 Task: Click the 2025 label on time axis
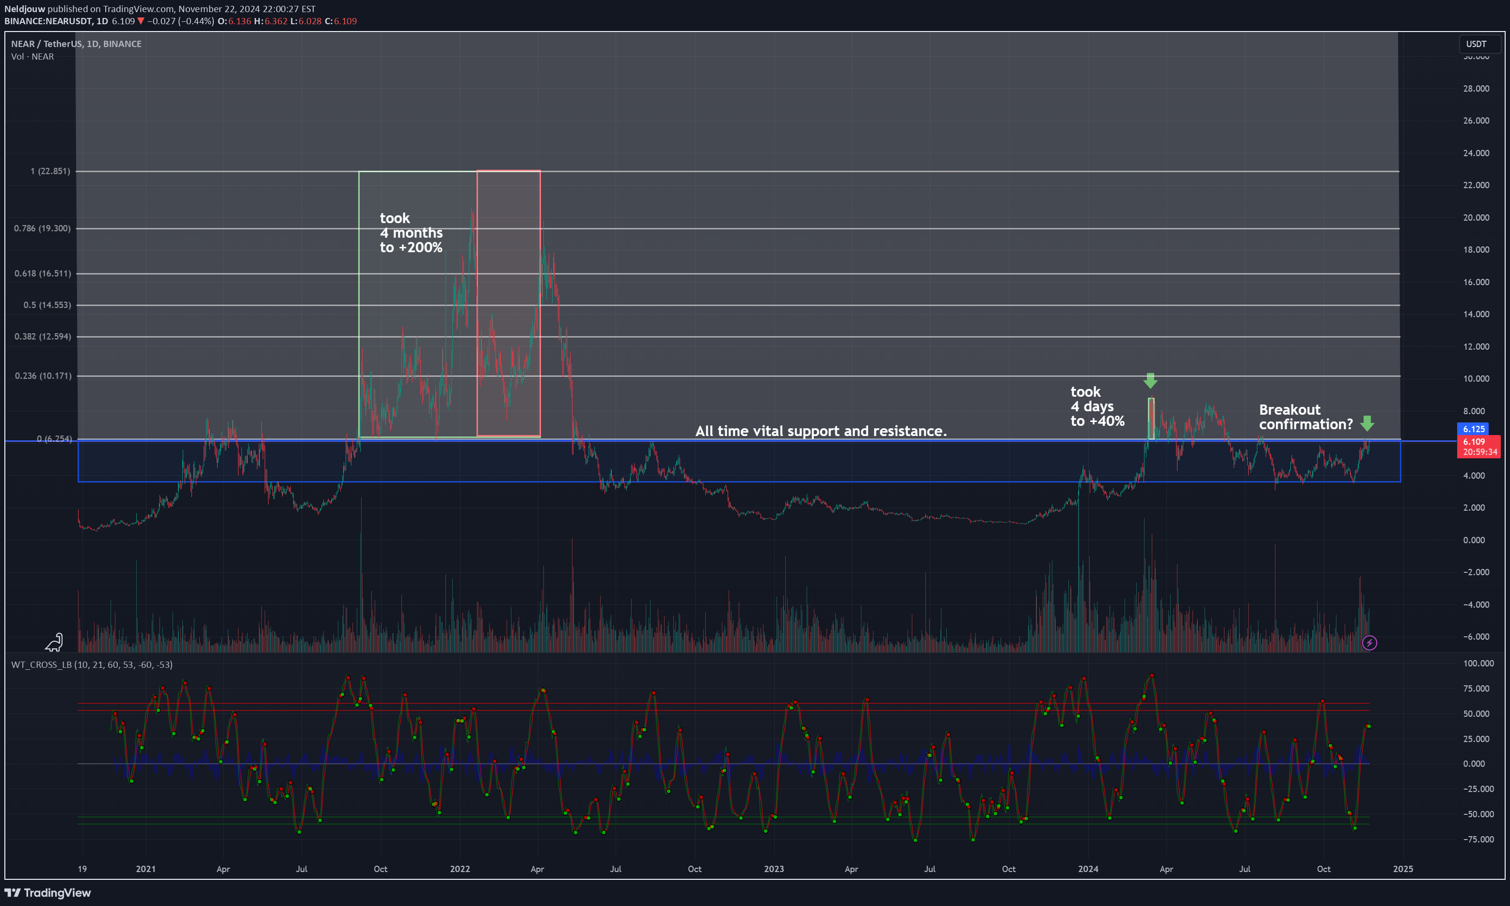(1402, 869)
